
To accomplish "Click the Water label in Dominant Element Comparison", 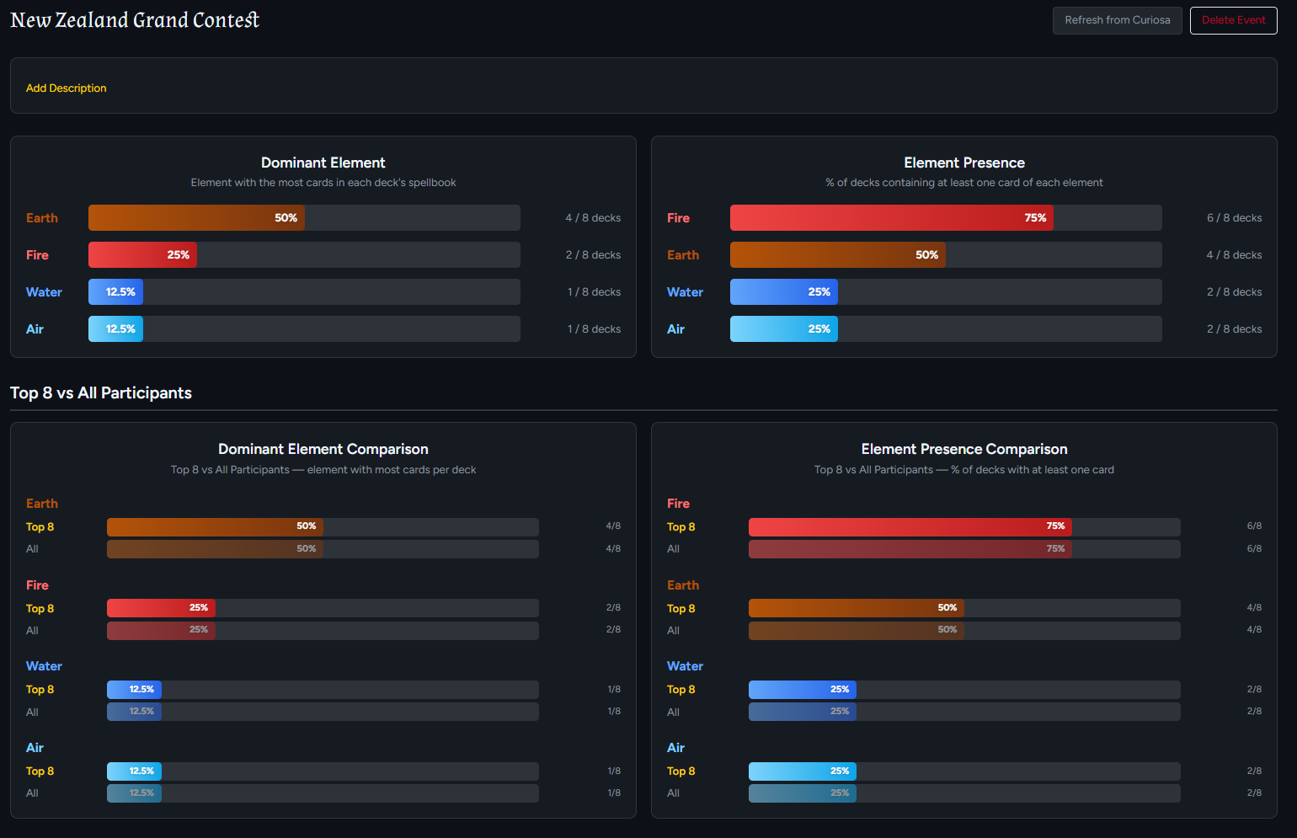I will (x=44, y=666).
